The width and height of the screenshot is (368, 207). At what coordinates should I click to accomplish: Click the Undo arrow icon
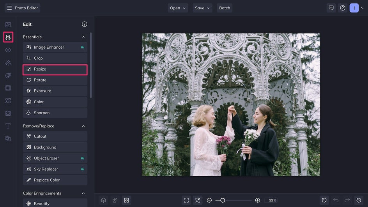[336, 200]
